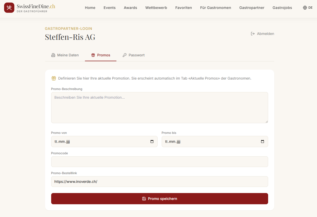Viewport: 317px width, 217px height.
Task: Open the DE language selector
Action: coord(308,8)
